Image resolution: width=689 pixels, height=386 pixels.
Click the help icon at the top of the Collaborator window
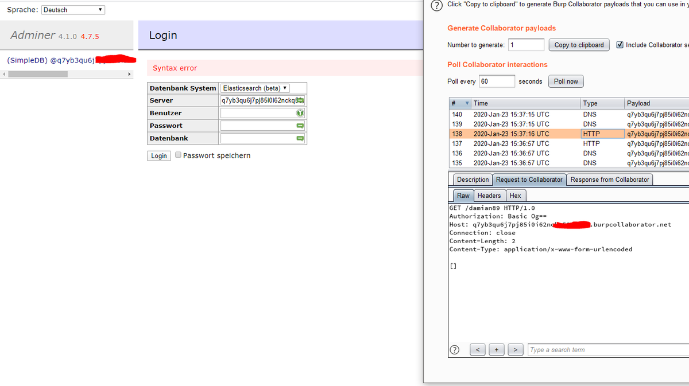coord(436,5)
